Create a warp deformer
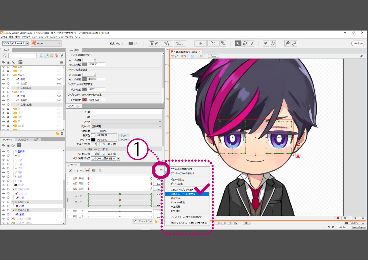Screen dimensions: 368x260 (200, 43)
